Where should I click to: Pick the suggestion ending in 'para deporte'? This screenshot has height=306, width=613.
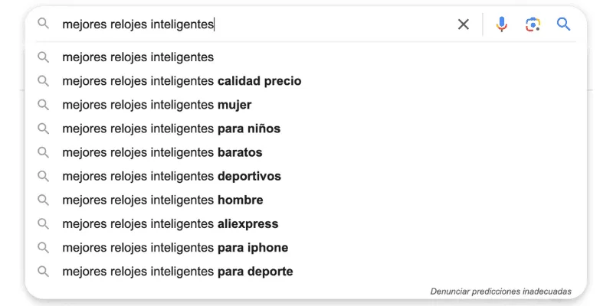click(177, 272)
